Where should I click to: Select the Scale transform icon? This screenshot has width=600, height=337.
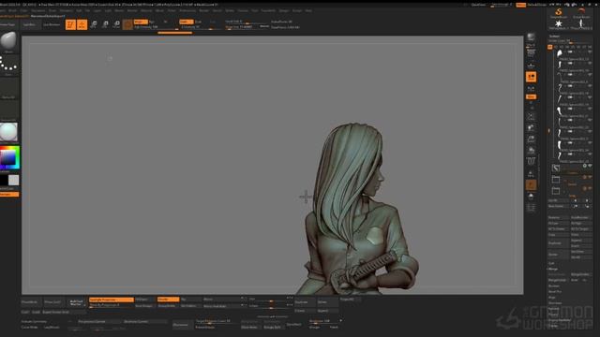105,25
